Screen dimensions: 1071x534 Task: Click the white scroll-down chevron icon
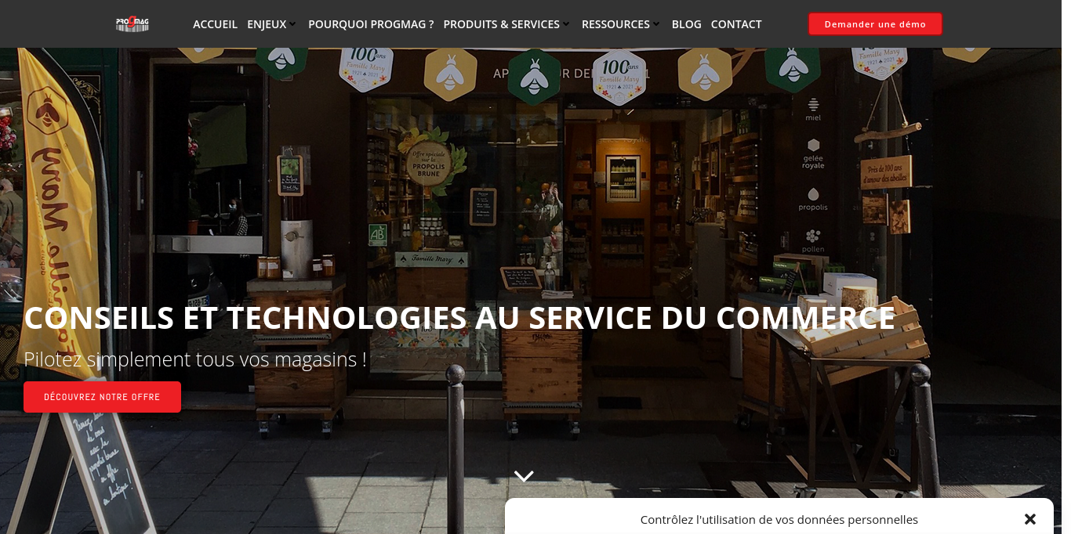coord(524,476)
